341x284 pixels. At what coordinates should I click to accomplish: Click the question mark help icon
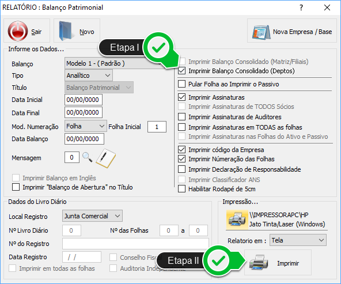click(301, 7)
